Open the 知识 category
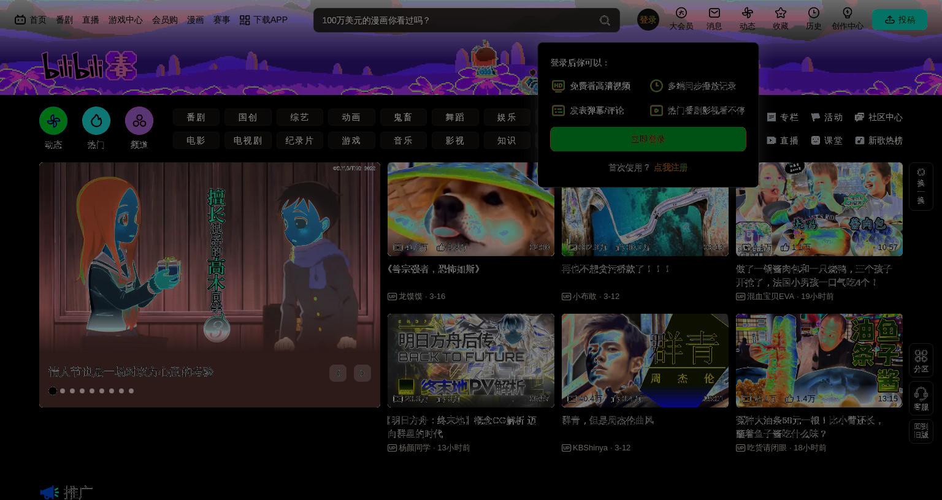 506,140
